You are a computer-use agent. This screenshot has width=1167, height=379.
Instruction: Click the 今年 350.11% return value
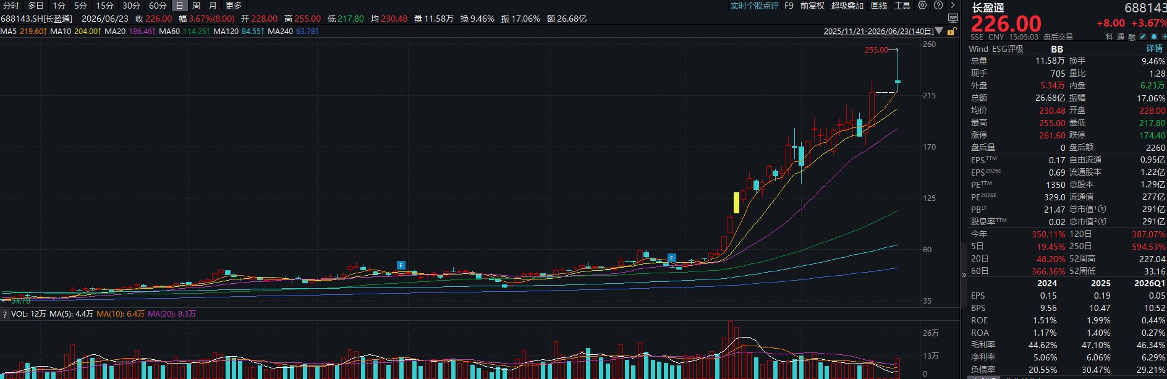click(x=1048, y=234)
